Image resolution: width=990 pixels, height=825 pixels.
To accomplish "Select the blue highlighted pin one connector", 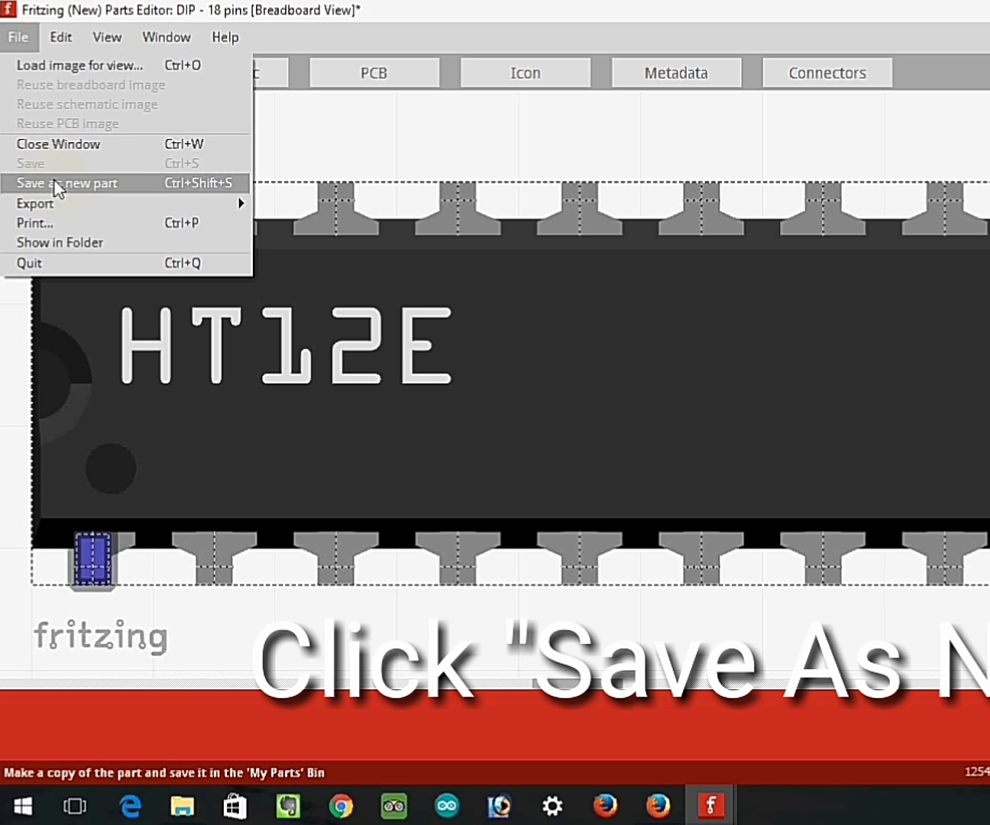I will (93, 559).
